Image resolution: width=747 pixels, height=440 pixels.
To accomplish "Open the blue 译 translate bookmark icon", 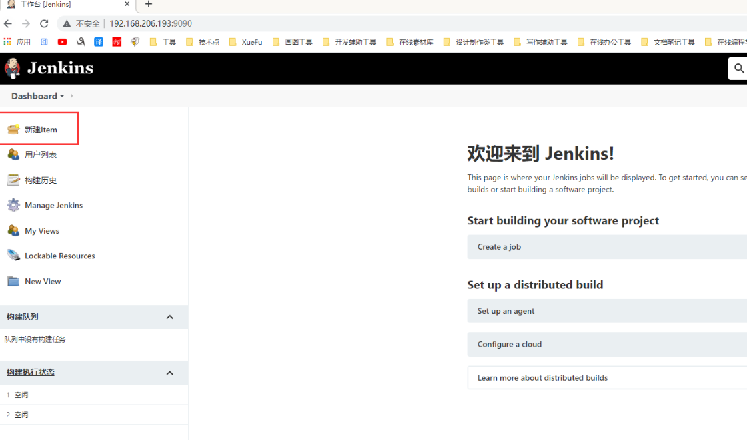I will (99, 42).
